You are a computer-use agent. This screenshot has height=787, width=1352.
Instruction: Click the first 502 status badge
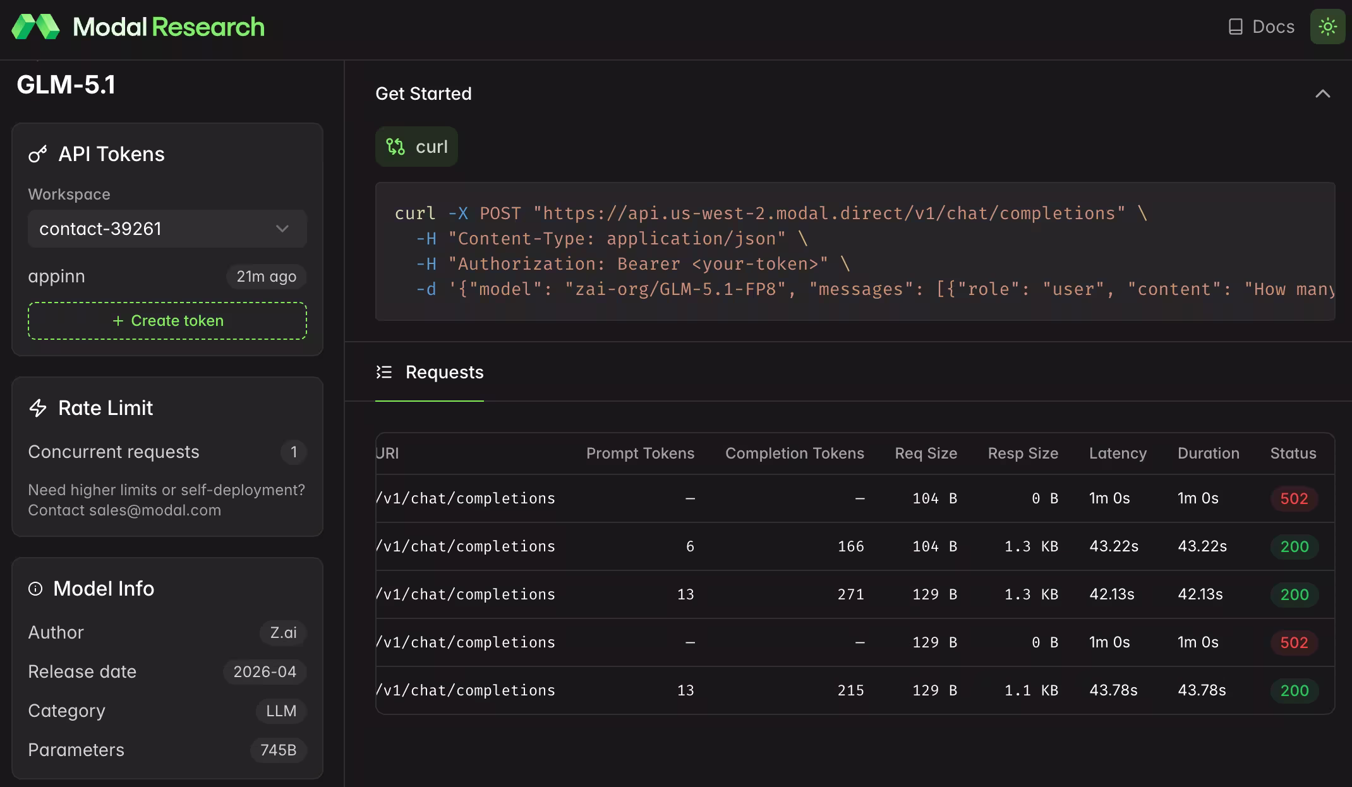pyautogui.click(x=1293, y=498)
